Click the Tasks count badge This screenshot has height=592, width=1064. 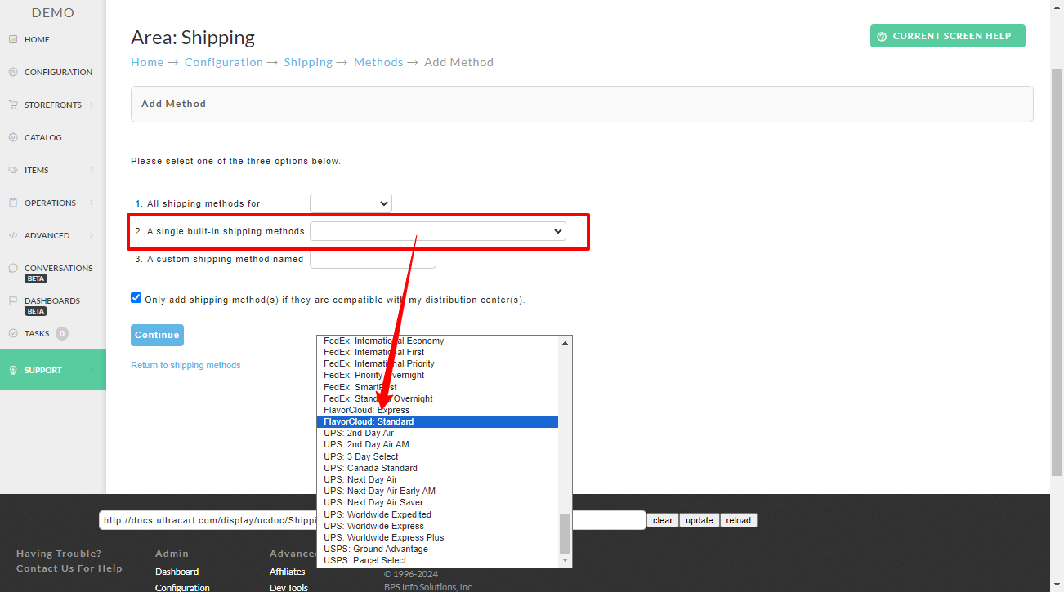[x=62, y=333]
